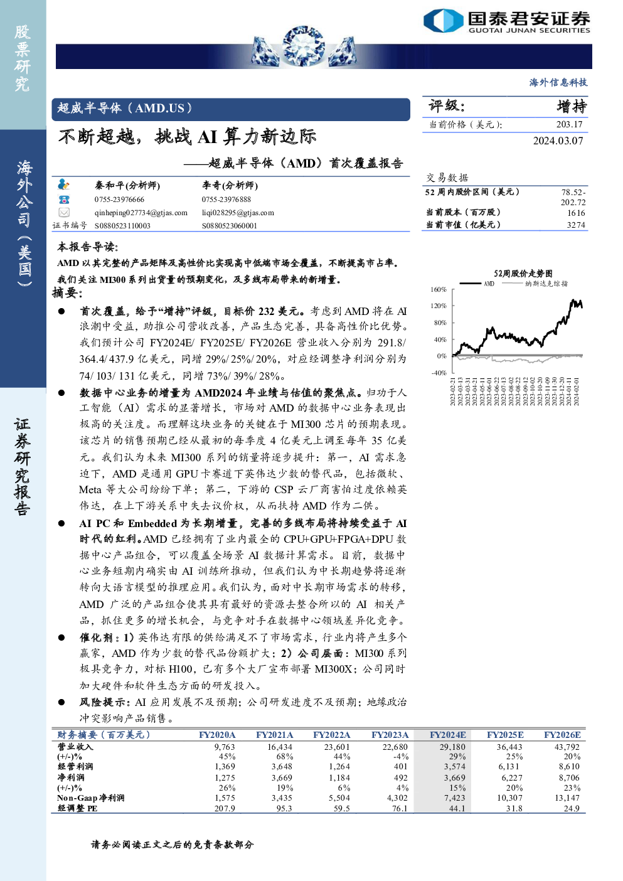Open email link qinheping027734@gtjas.com

(x=141, y=213)
